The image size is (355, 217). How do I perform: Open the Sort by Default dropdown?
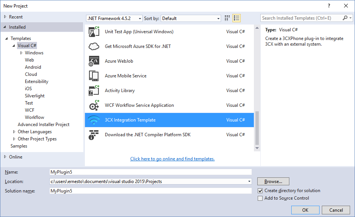pyautogui.click(x=191, y=18)
